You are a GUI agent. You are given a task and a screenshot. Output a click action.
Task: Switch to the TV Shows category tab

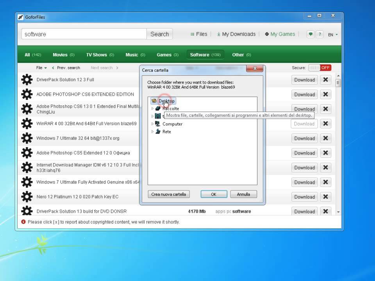pyautogui.click(x=100, y=55)
